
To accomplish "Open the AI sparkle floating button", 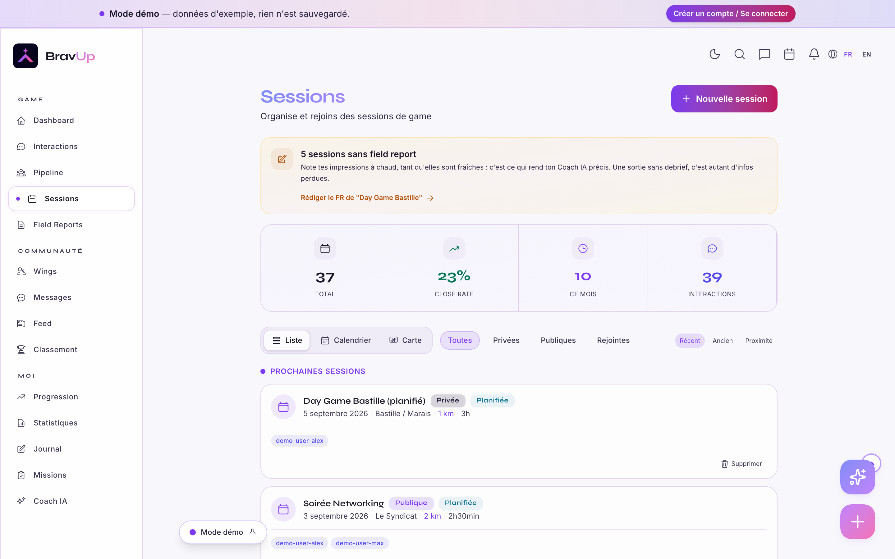I will (x=857, y=477).
